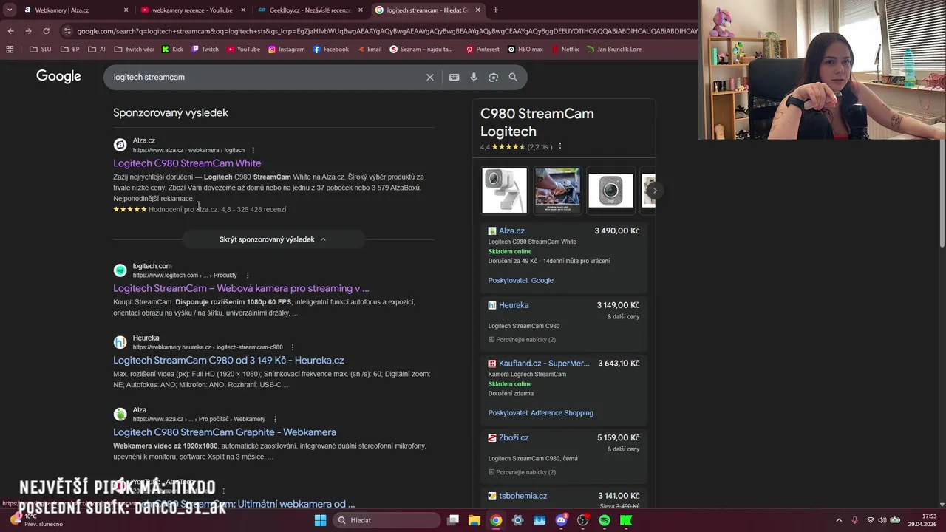
Task: Click Windows taskbar search box Hledat
Action: point(387,520)
